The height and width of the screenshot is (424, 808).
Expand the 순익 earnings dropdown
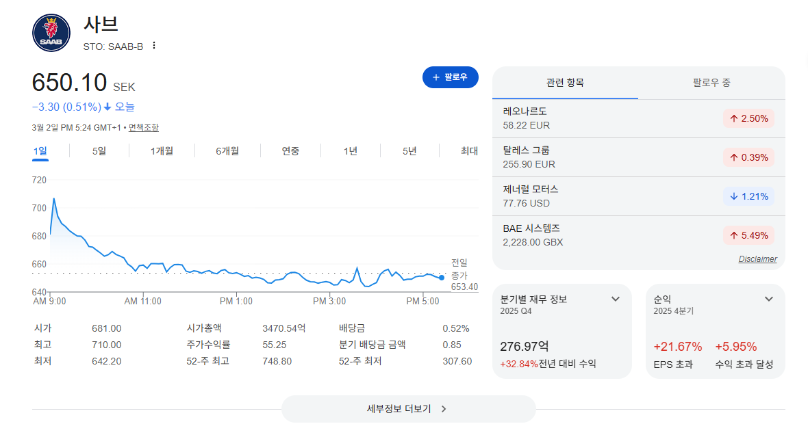769,299
